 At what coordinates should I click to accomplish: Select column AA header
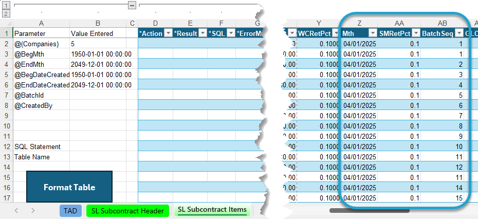pyautogui.click(x=399, y=24)
